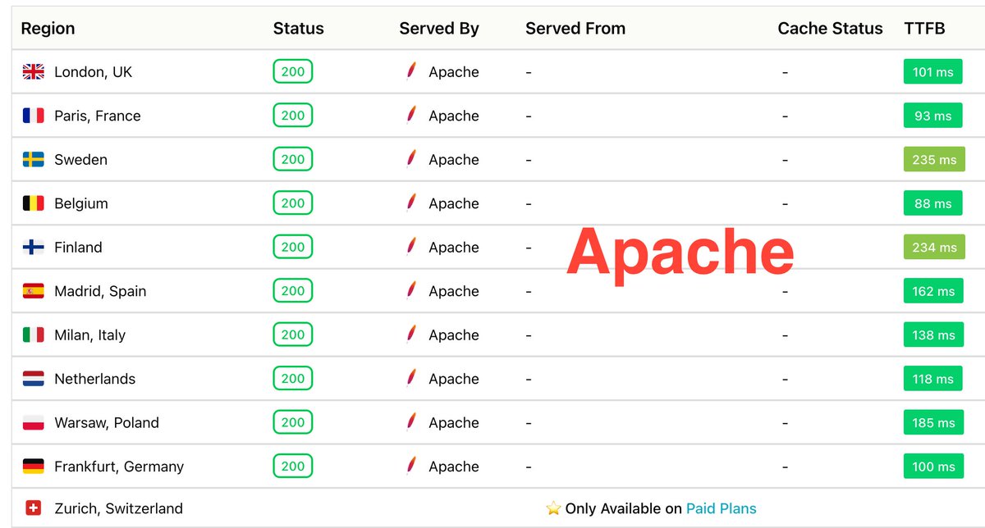The height and width of the screenshot is (528, 985).
Task: Click the 200 status badge for Milan
Action: pyautogui.click(x=293, y=335)
